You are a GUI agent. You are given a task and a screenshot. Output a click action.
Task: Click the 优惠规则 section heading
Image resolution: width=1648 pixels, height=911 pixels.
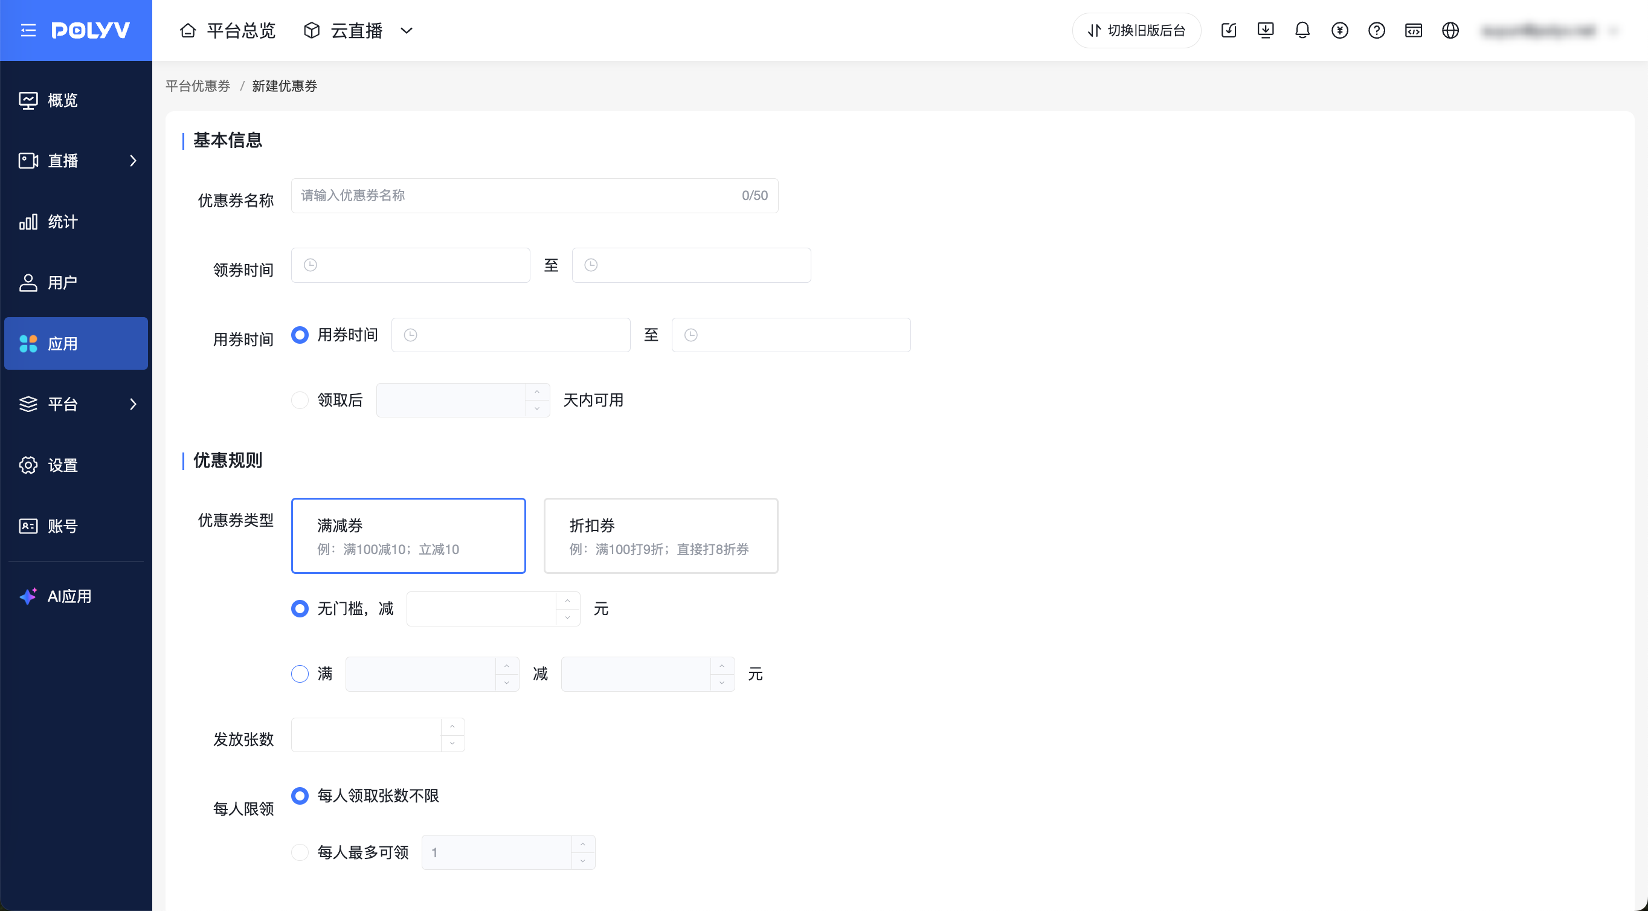pos(228,460)
